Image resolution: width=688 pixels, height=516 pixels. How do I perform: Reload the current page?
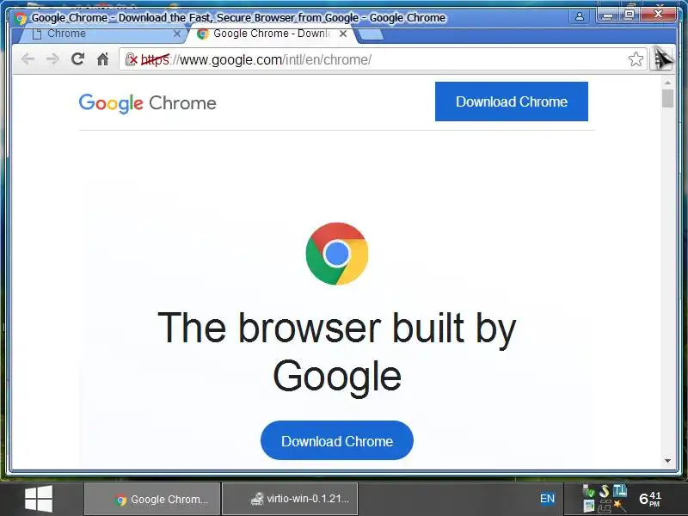(77, 58)
